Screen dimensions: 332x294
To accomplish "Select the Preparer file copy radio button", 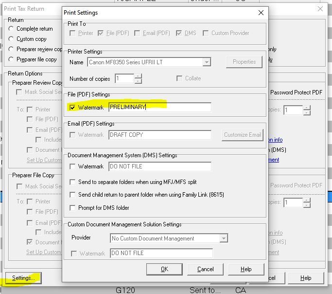I will point(11,59).
